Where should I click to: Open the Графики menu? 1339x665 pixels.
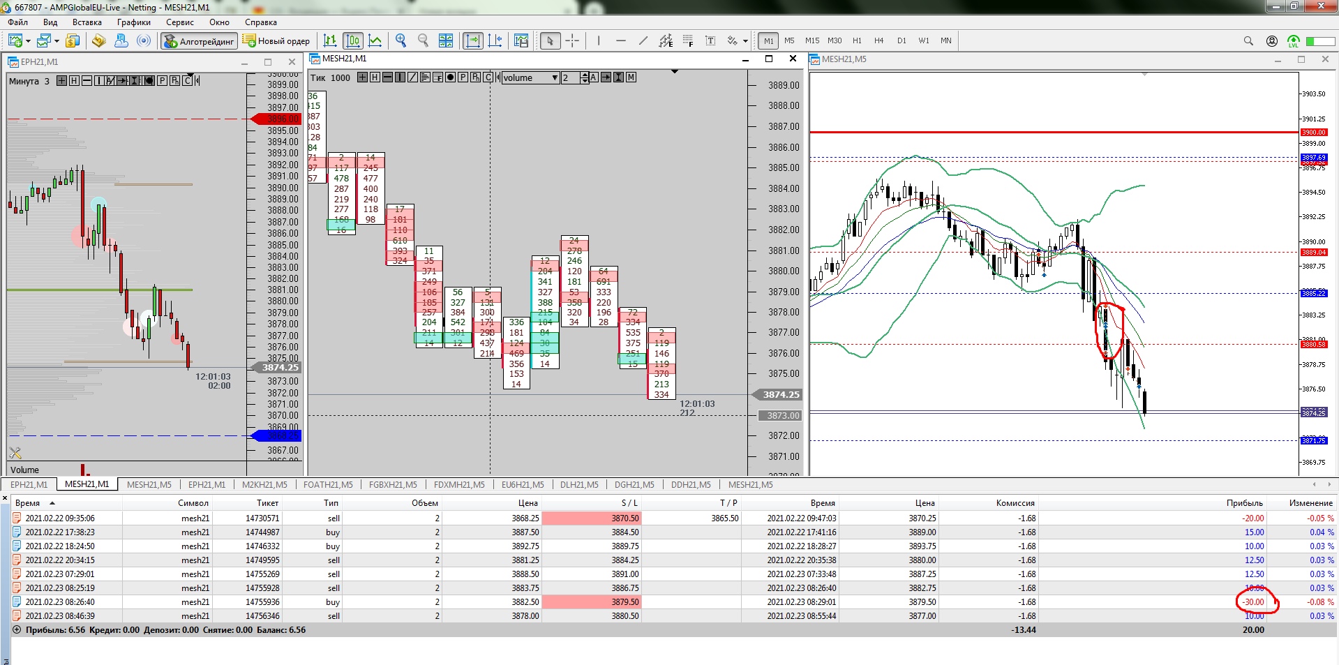[x=134, y=22]
